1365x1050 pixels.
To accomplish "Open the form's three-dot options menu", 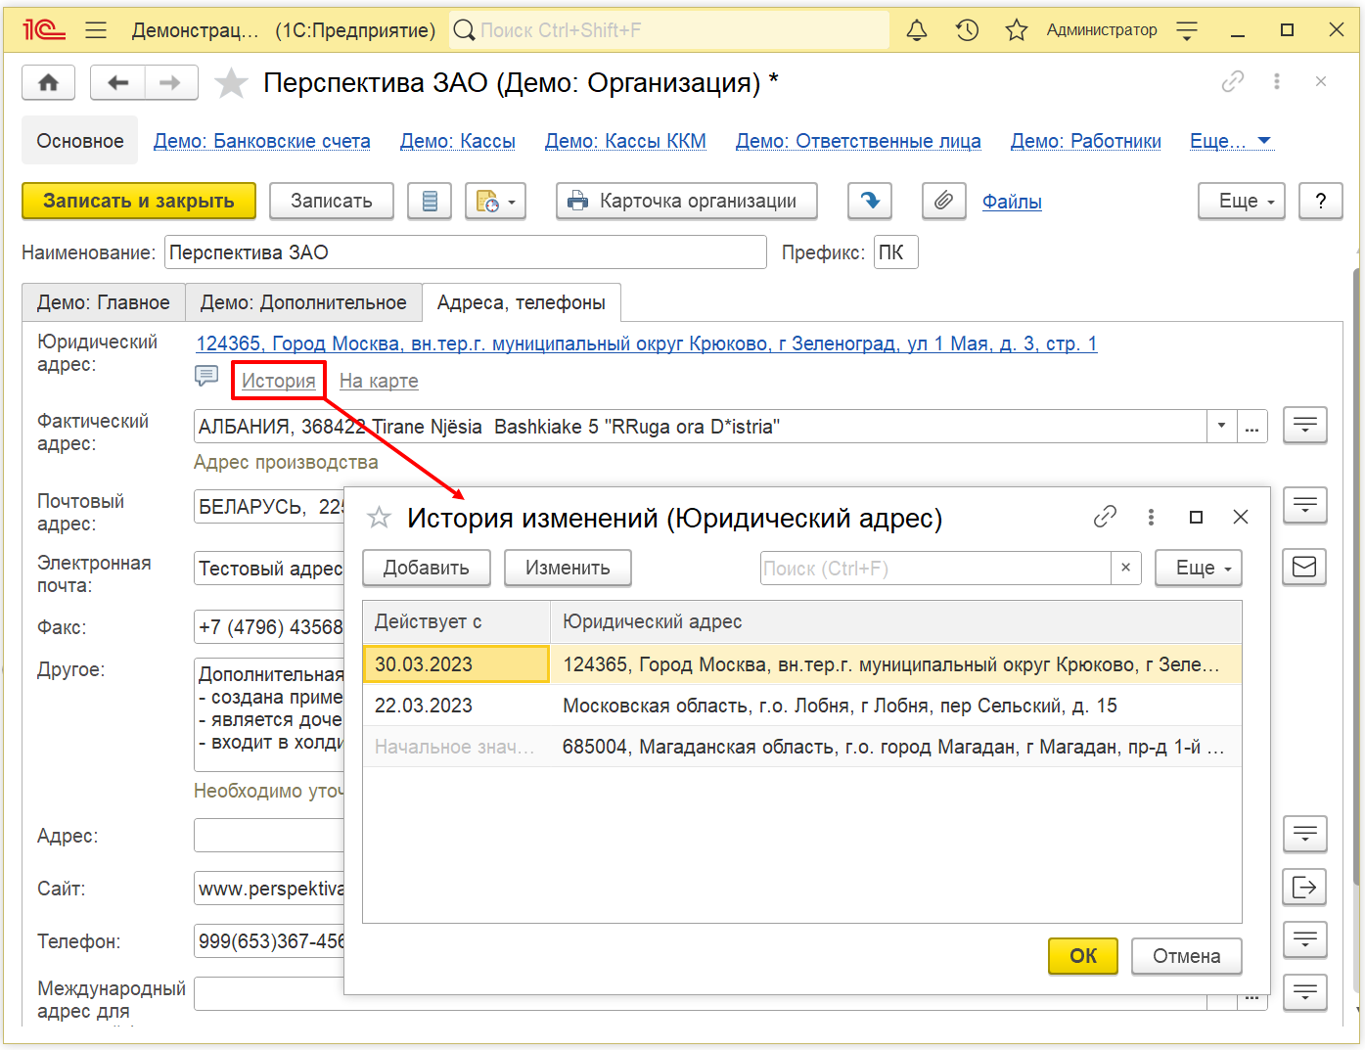I will tap(1277, 82).
